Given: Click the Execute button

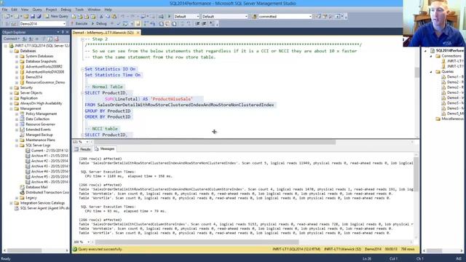Looking at the screenshot, I should pyautogui.click(x=79, y=23).
